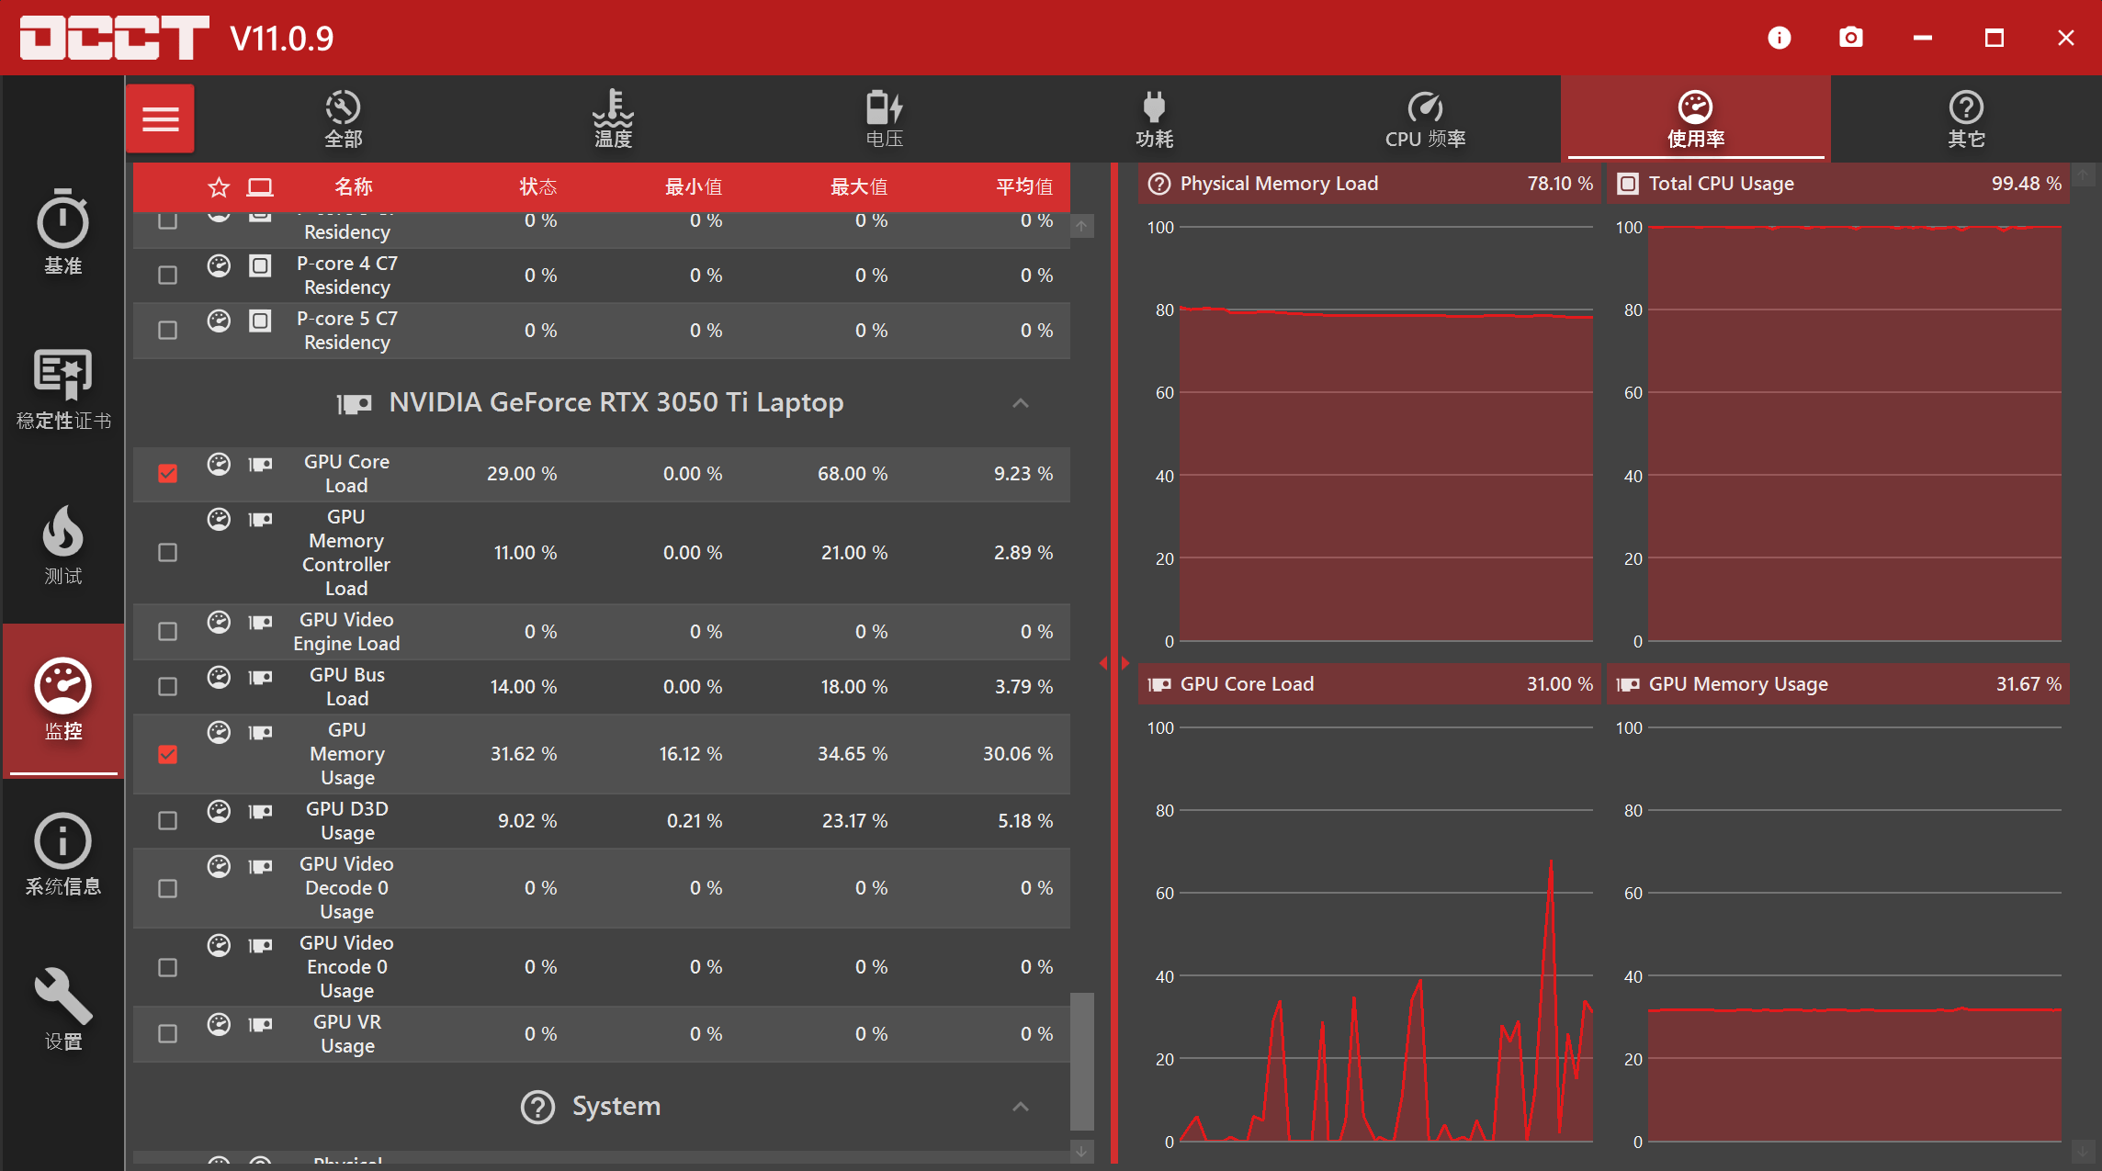Click GPU card icon in GPU VR Usage row
The image size is (2102, 1171).
[260, 1024]
